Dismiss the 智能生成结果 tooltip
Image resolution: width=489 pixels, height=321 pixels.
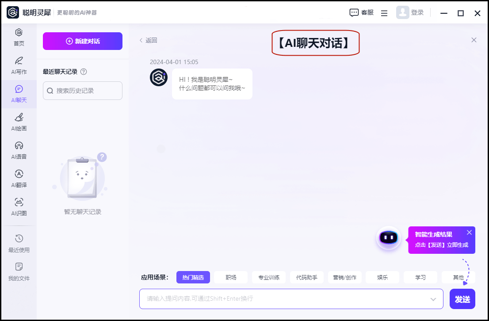pyautogui.click(x=469, y=233)
